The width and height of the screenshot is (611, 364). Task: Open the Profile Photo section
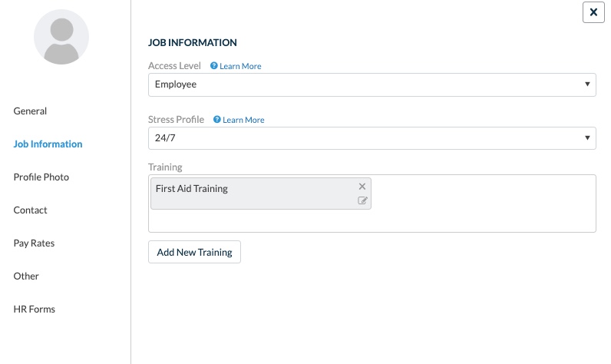point(41,177)
